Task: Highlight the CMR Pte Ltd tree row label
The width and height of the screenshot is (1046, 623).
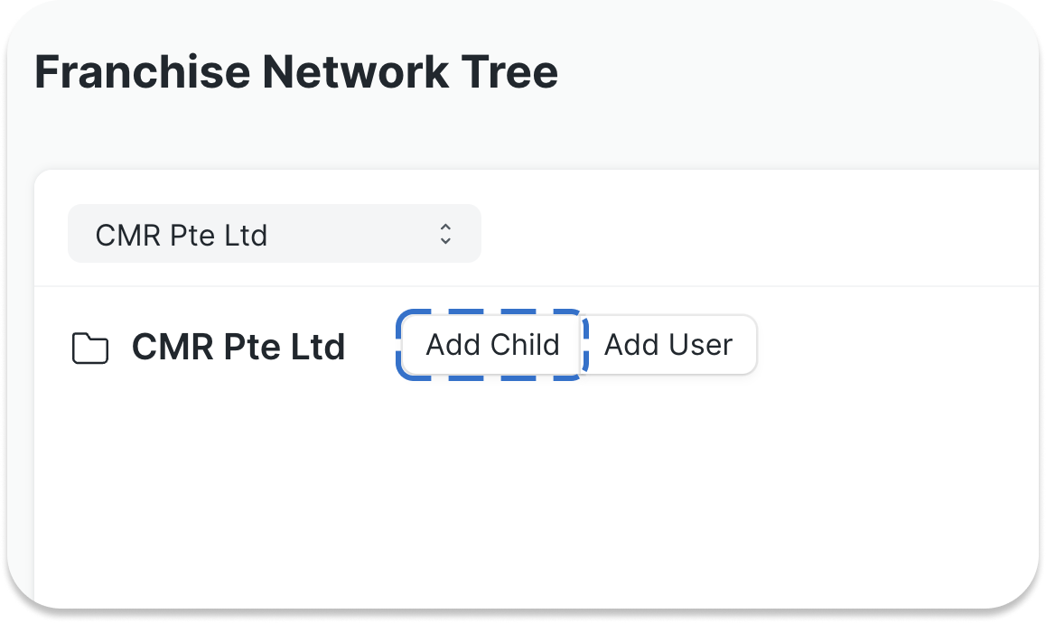Action: tap(238, 347)
